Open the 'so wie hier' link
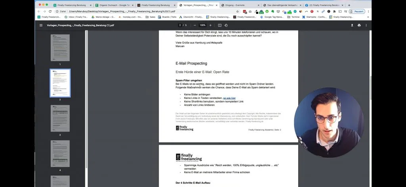This screenshot has height=187, width=406. (x=230, y=98)
